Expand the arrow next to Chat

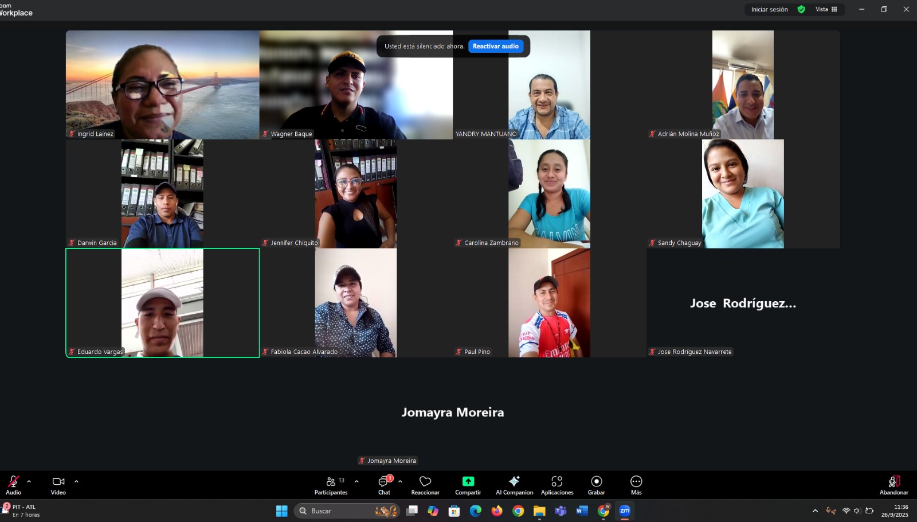[400, 481]
